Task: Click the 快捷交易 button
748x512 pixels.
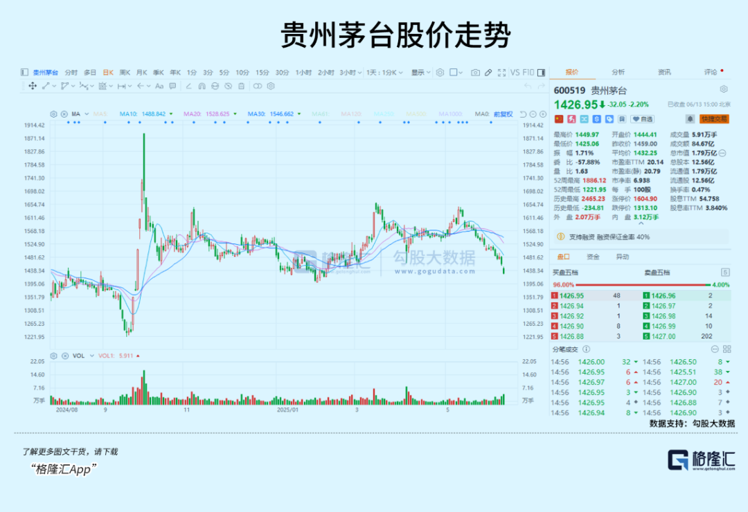Action: point(714,119)
